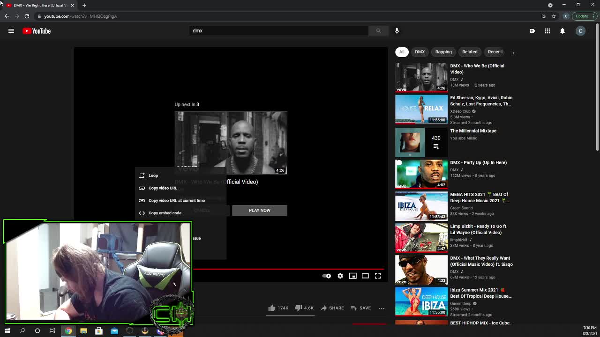Click the XDeep Club channel name

460,111
